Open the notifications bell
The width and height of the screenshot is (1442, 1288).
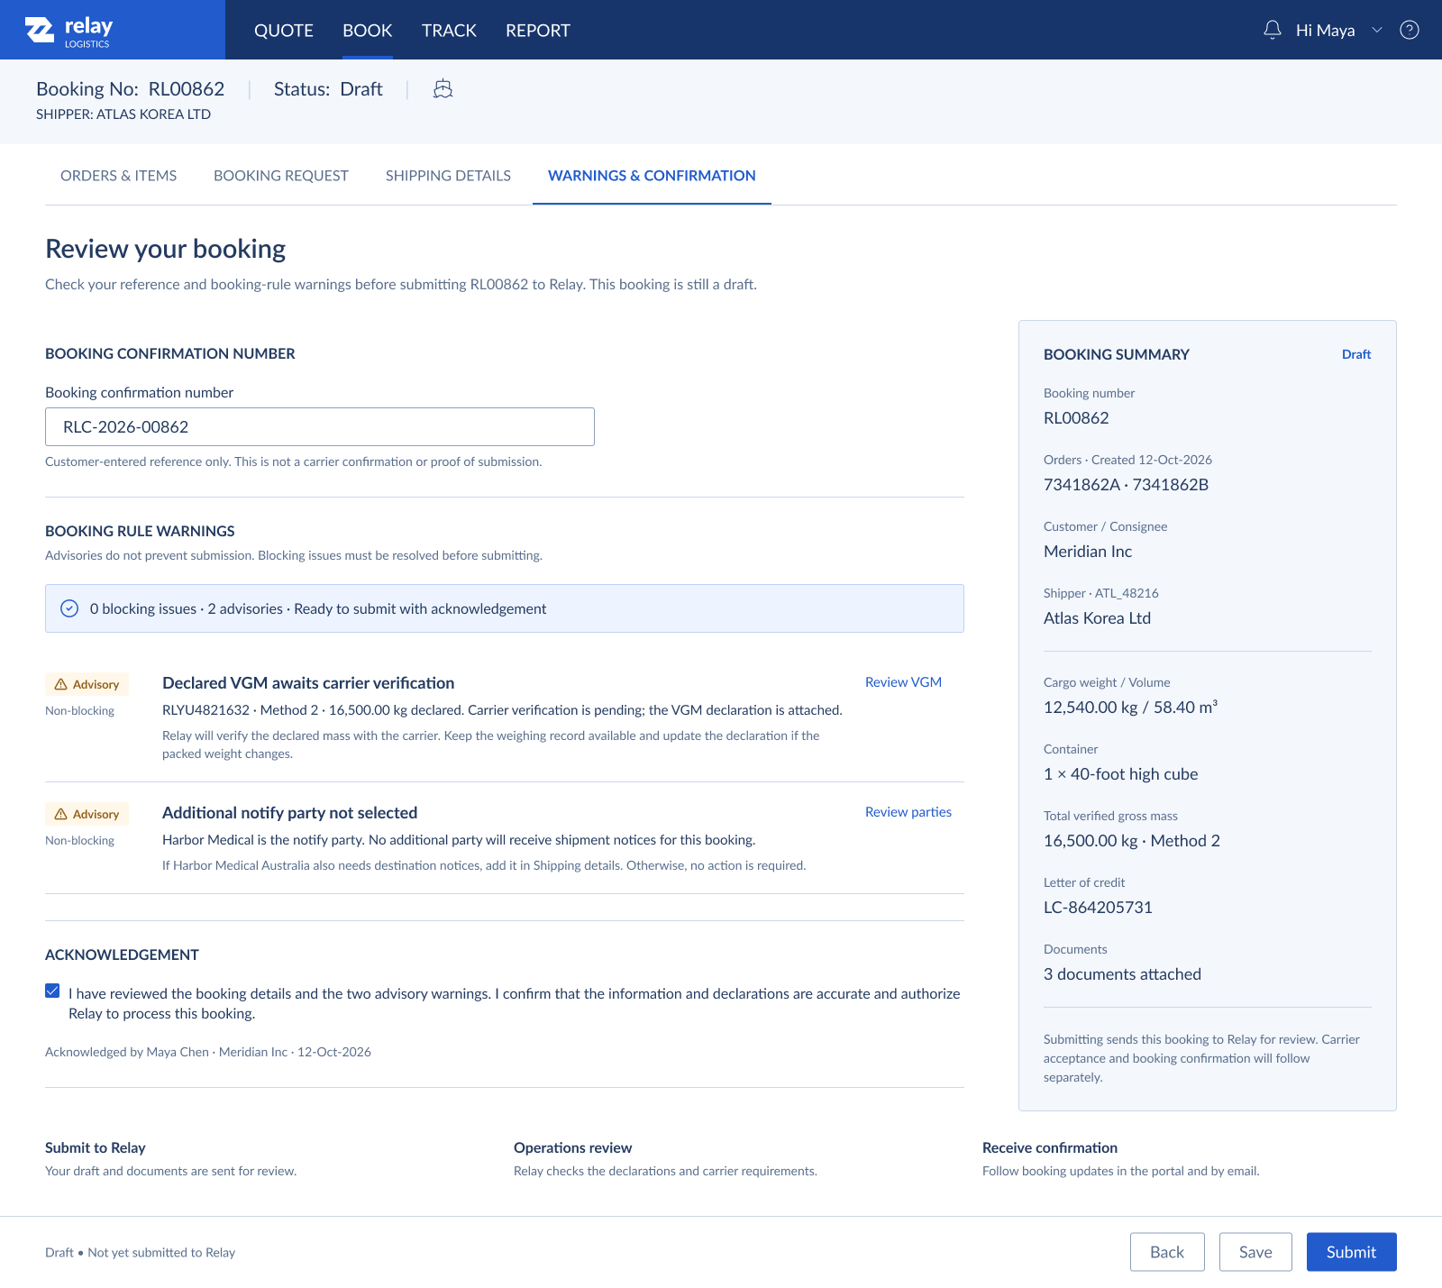1273,30
